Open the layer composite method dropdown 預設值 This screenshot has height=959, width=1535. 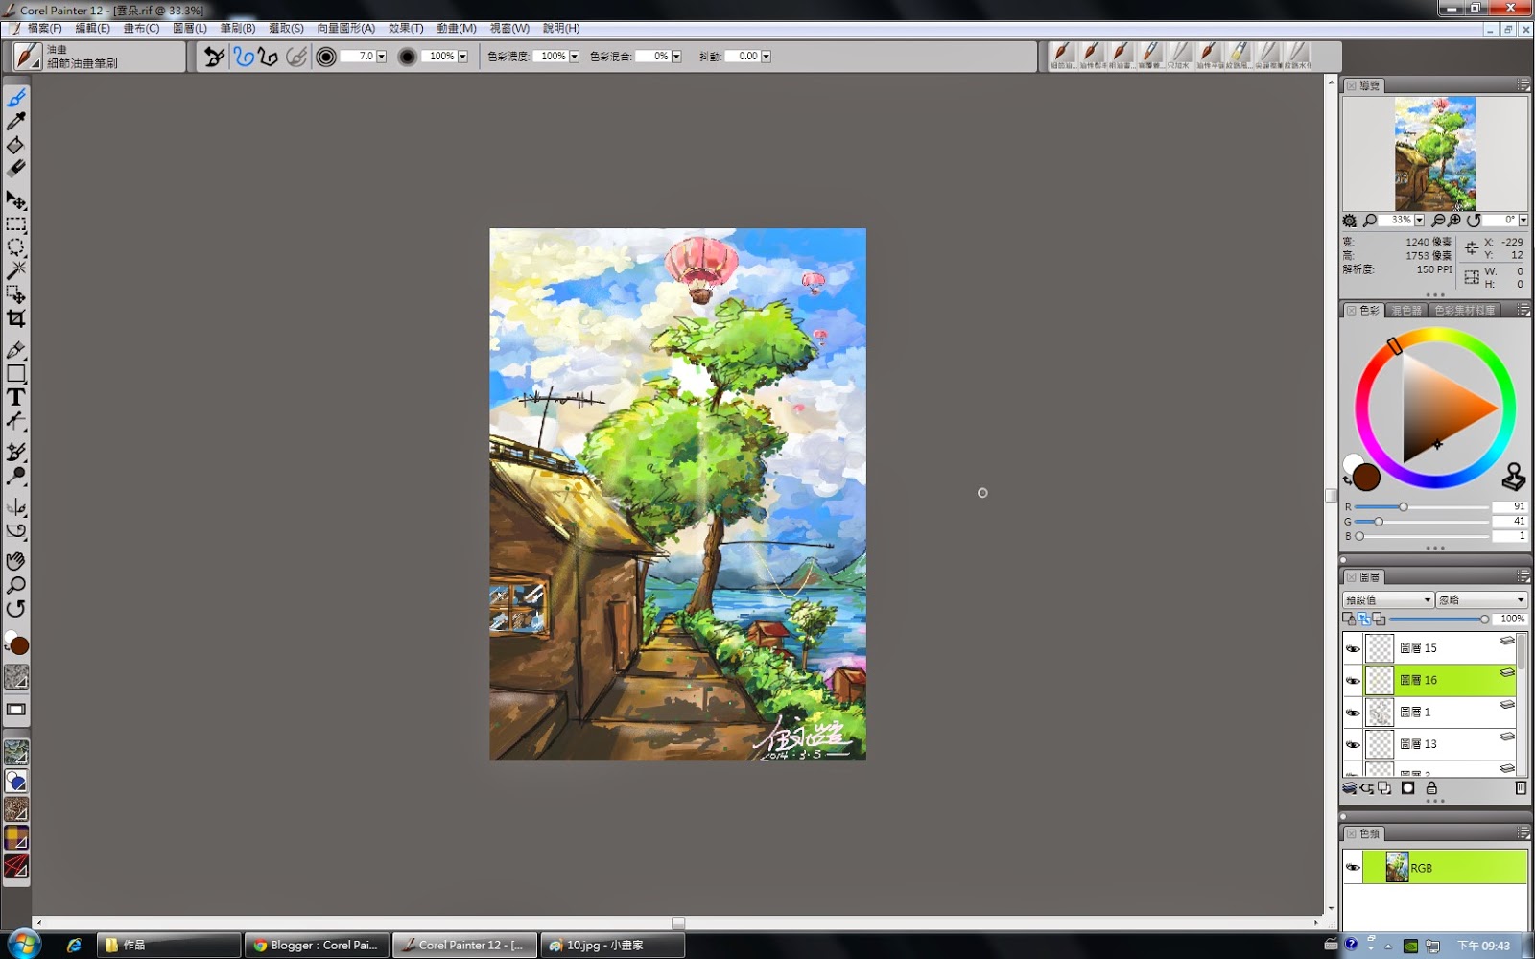pyautogui.click(x=1386, y=598)
